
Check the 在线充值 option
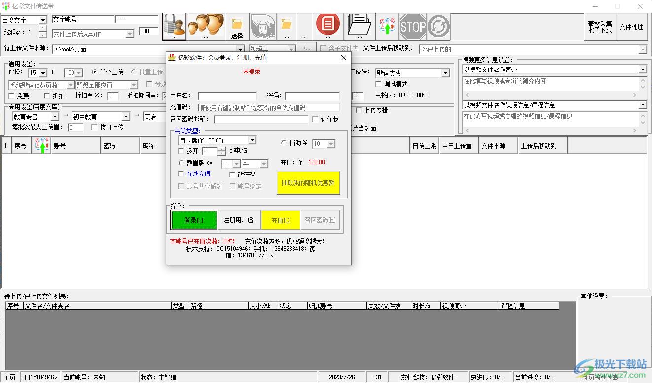[x=181, y=174]
